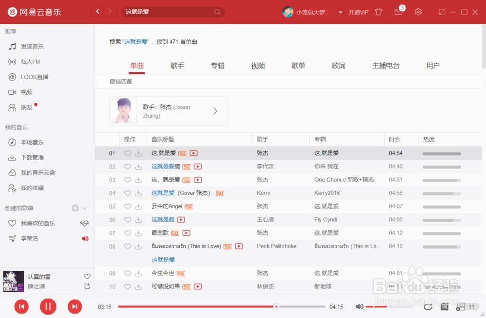Switch to mini player mode
Viewport: 486px width, 318px height.
point(442,12)
